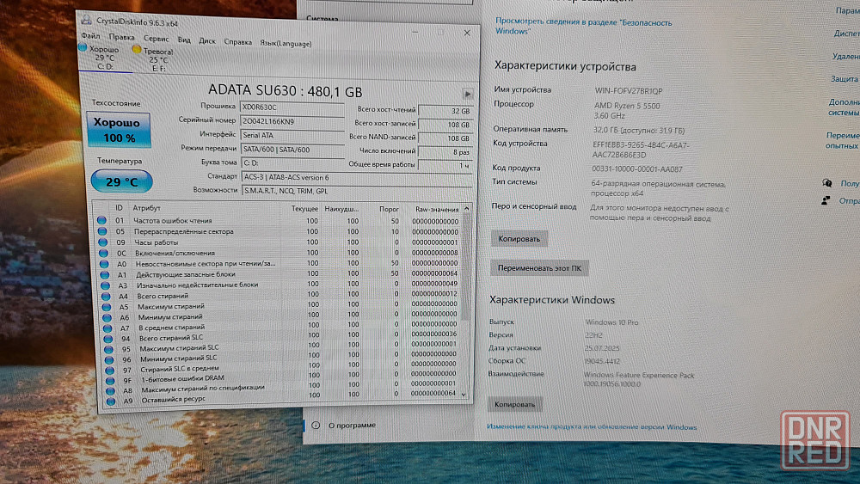
Task: Click the info icon beside О программе
Action: click(x=316, y=425)
